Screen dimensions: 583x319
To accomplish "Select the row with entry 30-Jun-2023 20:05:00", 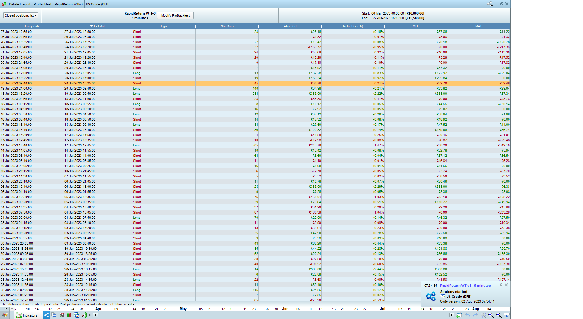I will (255, 243).
